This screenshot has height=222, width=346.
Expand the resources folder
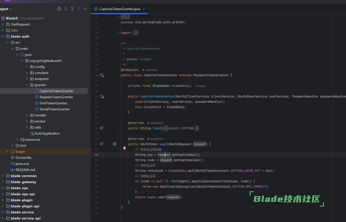17,139
